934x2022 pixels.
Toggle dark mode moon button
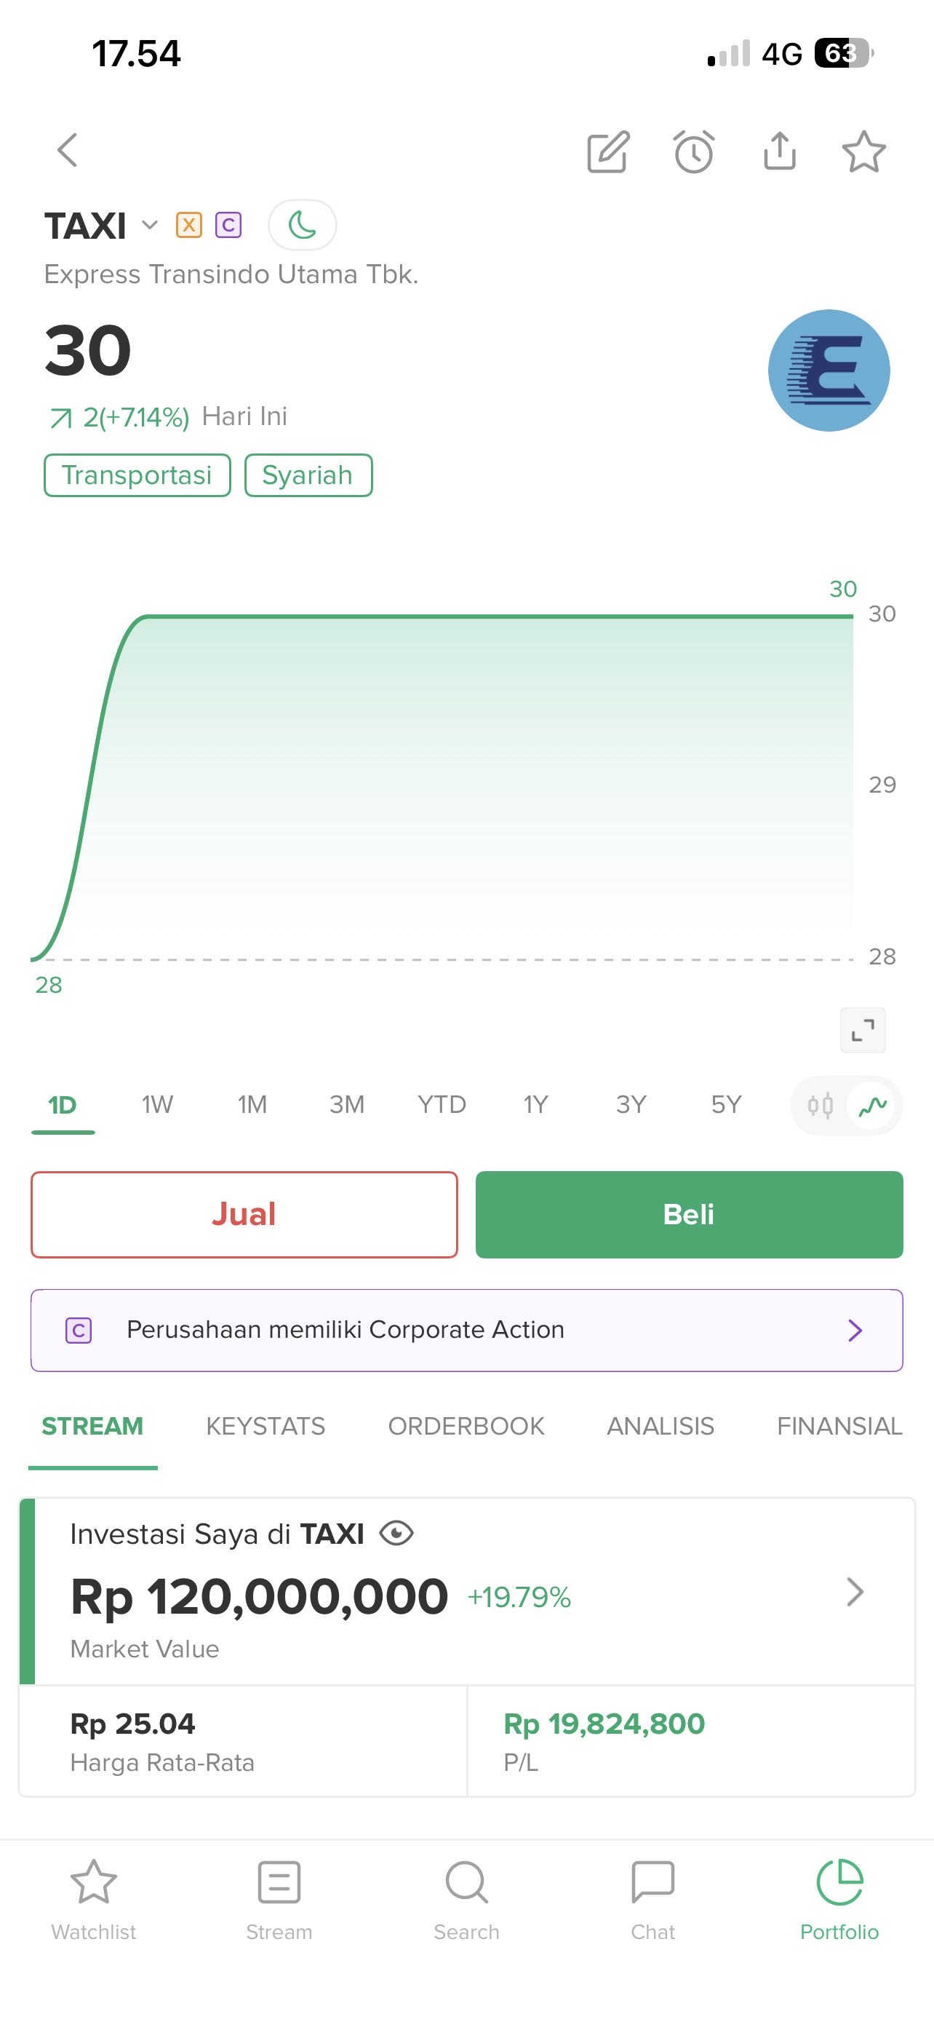pyautogui.click(x=303, y=226)
